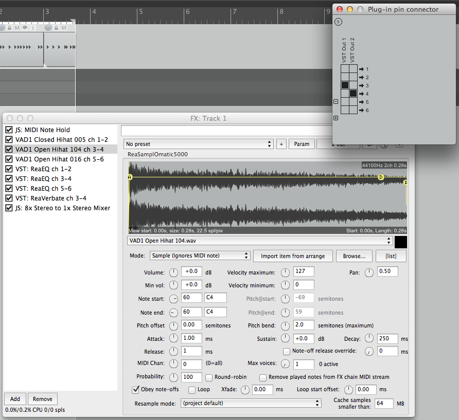Click the plus icon to add pin channels

tap(336, 118)
